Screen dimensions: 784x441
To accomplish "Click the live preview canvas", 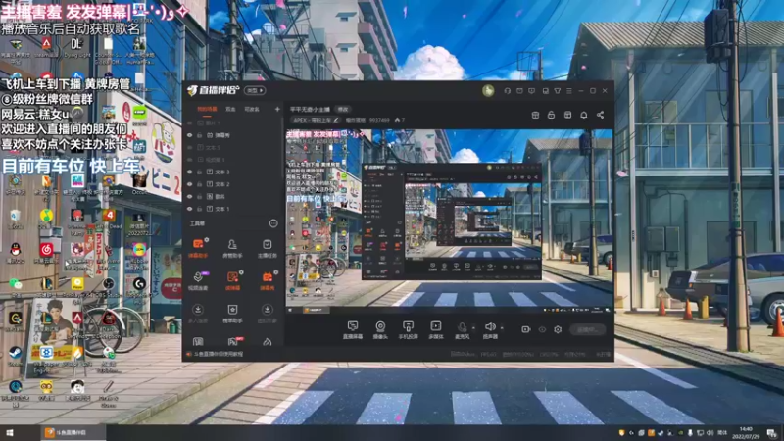I will click(449, 221).
